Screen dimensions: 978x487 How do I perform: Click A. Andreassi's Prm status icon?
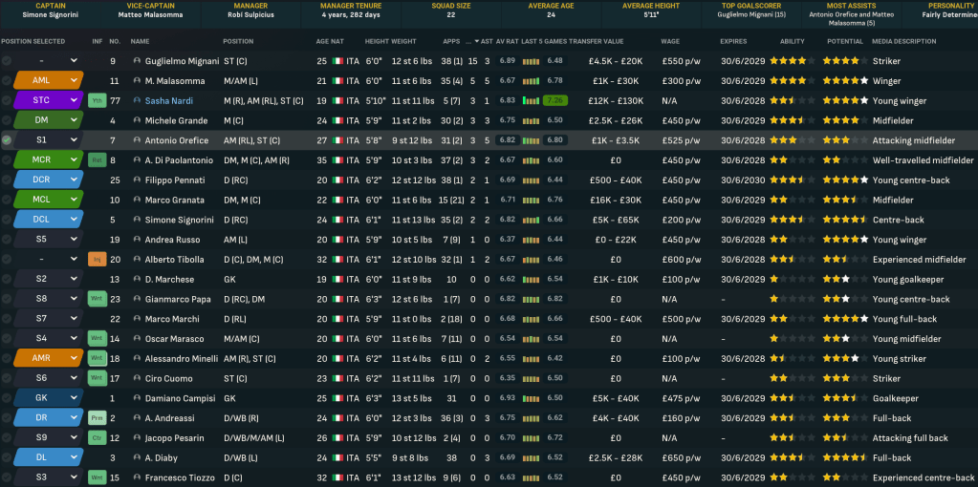pyautogui.click(x=97, y=417)
